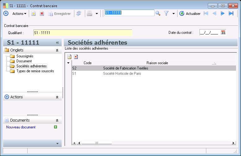The image size is (241, 156).
Task: Click the grid horizontal scrollbar thumb
Action: [x=97, y=143]
